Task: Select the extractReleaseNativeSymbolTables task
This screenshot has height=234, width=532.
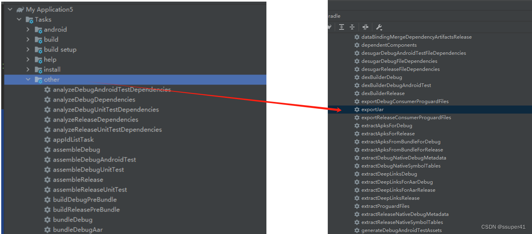Action: click(x=402, y=222)
